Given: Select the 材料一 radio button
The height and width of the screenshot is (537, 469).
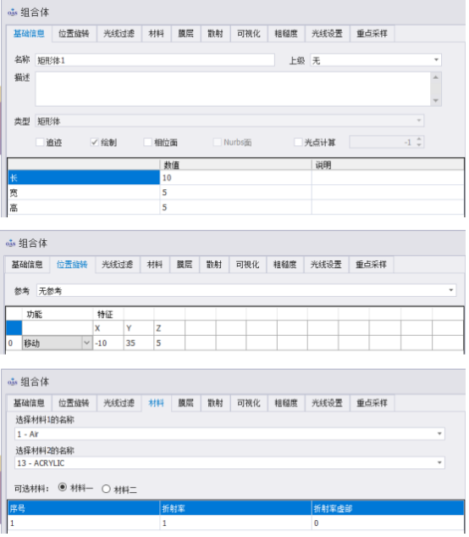Looking at the screenshot, I should (x=62, y=487).
